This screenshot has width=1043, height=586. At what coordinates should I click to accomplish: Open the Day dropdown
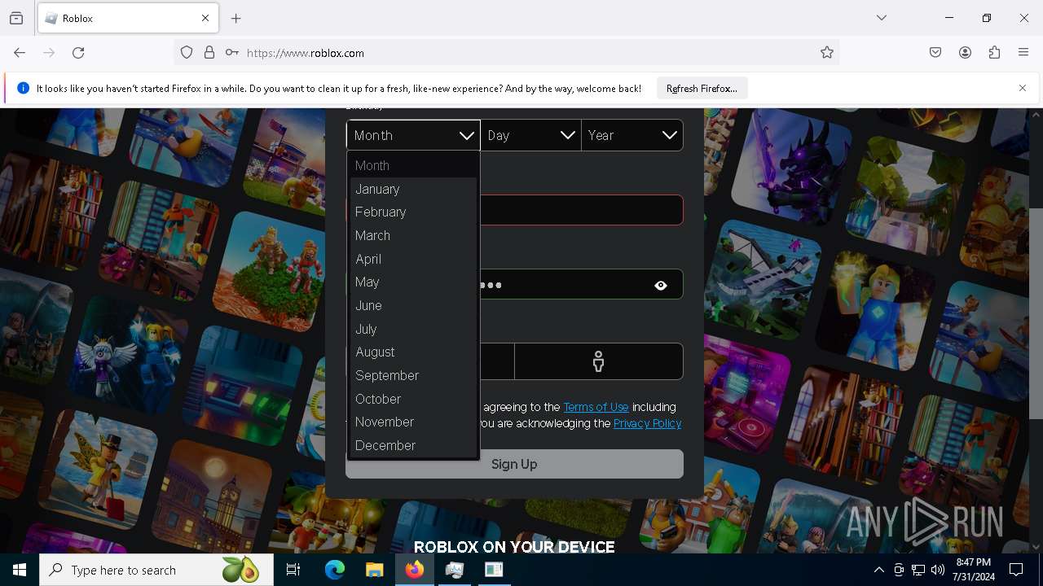coord(530,135)
